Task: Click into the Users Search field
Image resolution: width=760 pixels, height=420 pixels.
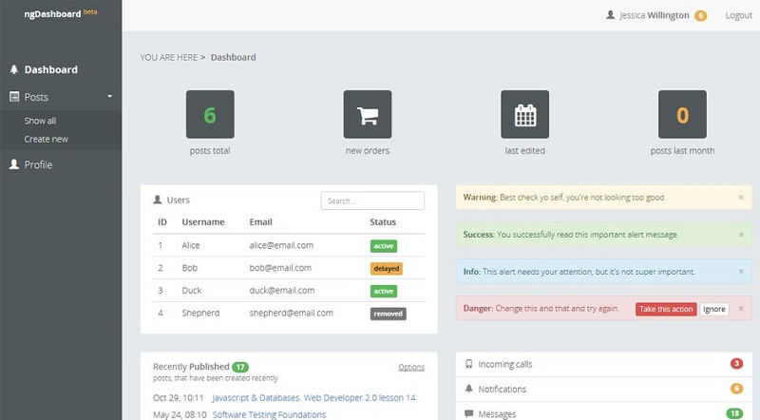Action: [372, 200]
